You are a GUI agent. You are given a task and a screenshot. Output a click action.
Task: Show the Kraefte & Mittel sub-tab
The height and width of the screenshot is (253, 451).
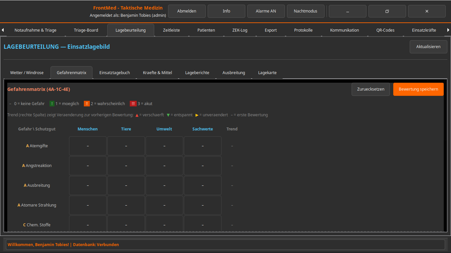click(157, 73)
